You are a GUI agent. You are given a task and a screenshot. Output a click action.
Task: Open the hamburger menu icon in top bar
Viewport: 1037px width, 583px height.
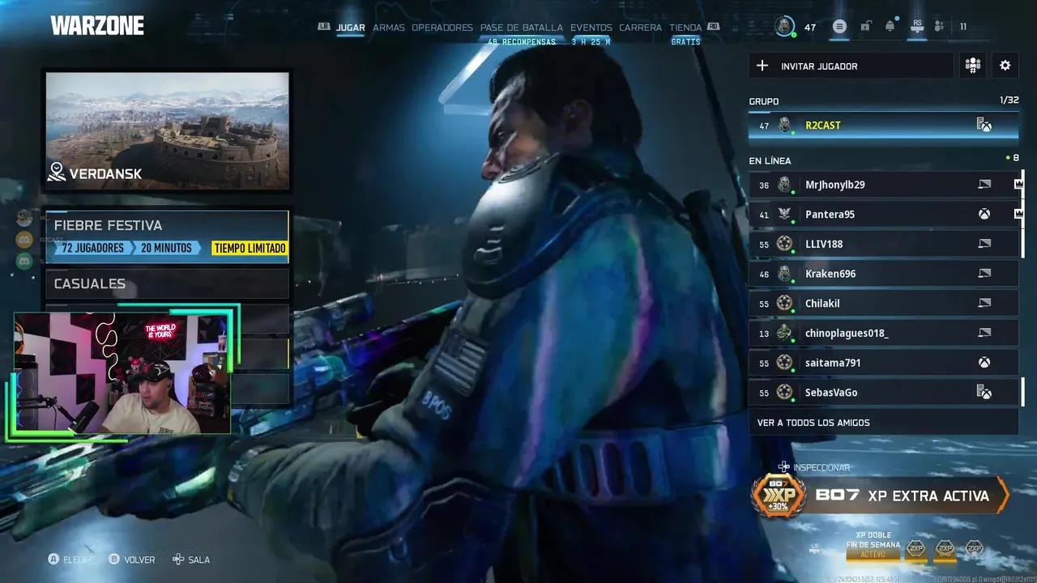[839, 27]
